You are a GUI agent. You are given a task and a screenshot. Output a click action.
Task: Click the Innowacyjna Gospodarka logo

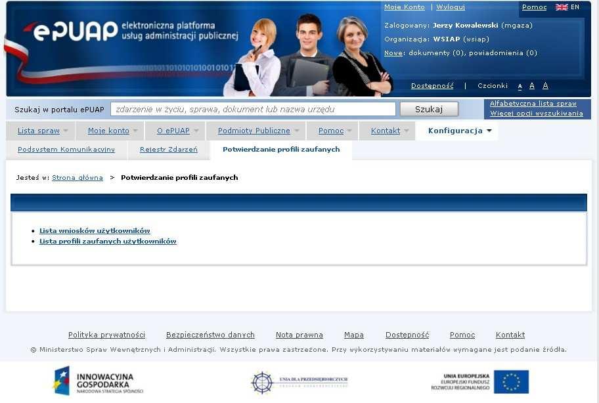pos(99,381)
